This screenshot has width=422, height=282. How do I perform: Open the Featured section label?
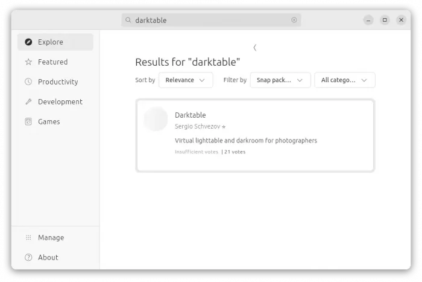[52, 62]
